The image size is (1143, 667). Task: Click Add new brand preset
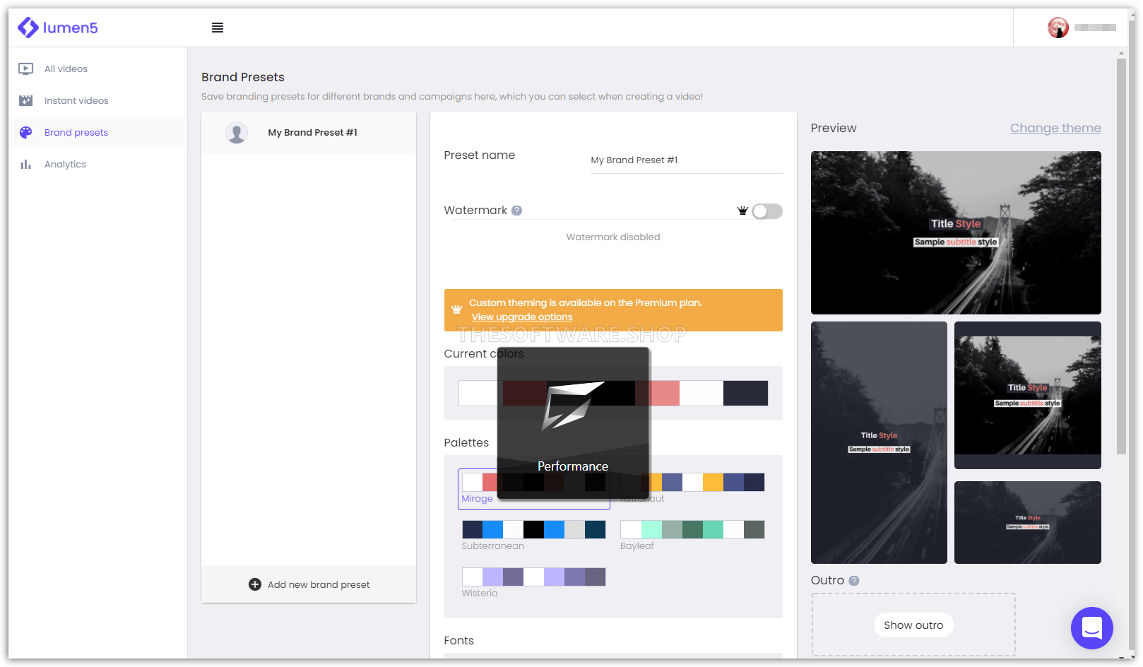309,584
